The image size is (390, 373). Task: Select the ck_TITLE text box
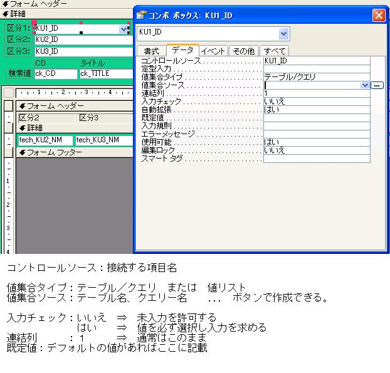tap(103, 74)
